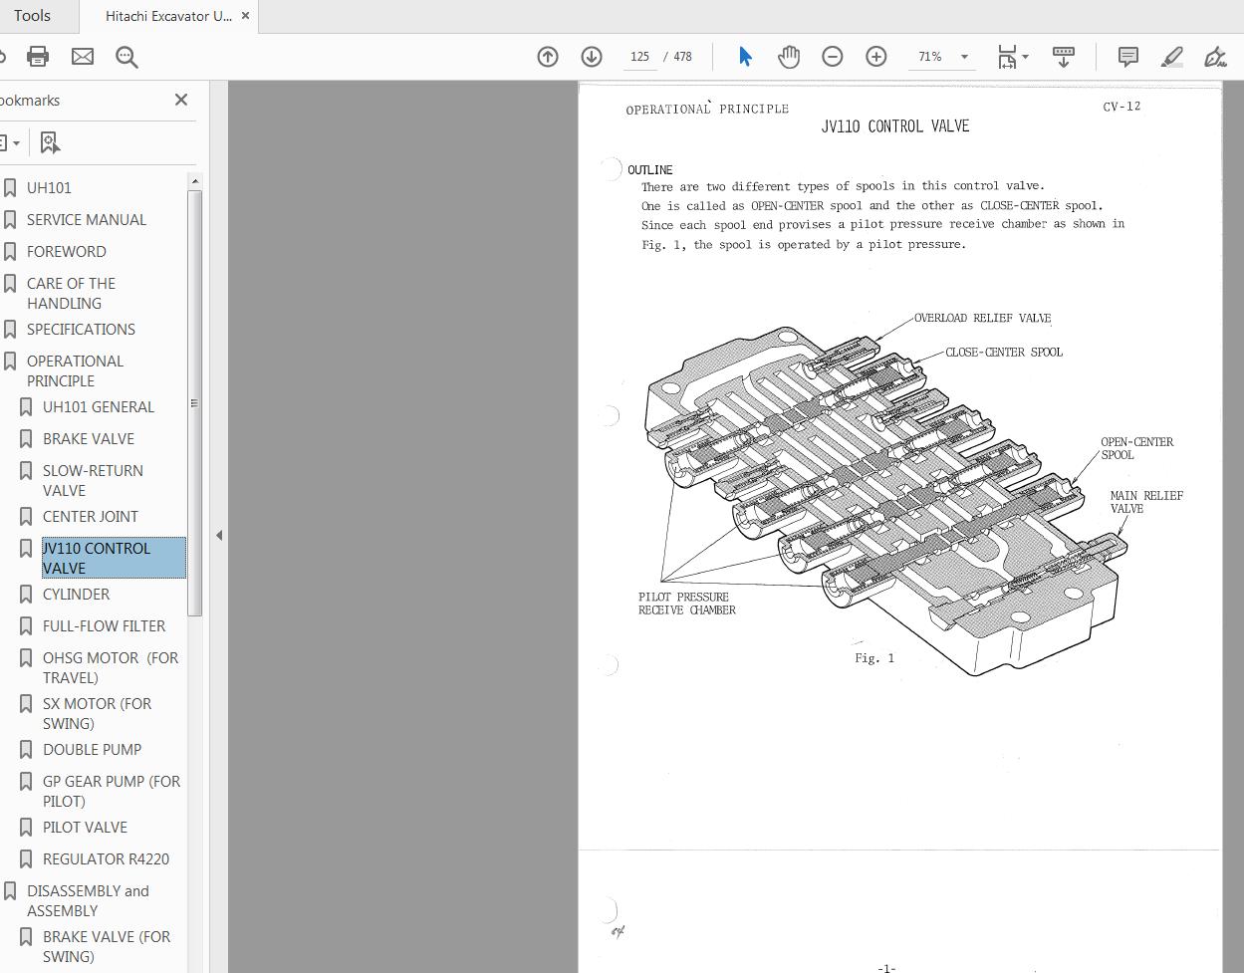Toggle page fit view mode

pos(1009,57)
